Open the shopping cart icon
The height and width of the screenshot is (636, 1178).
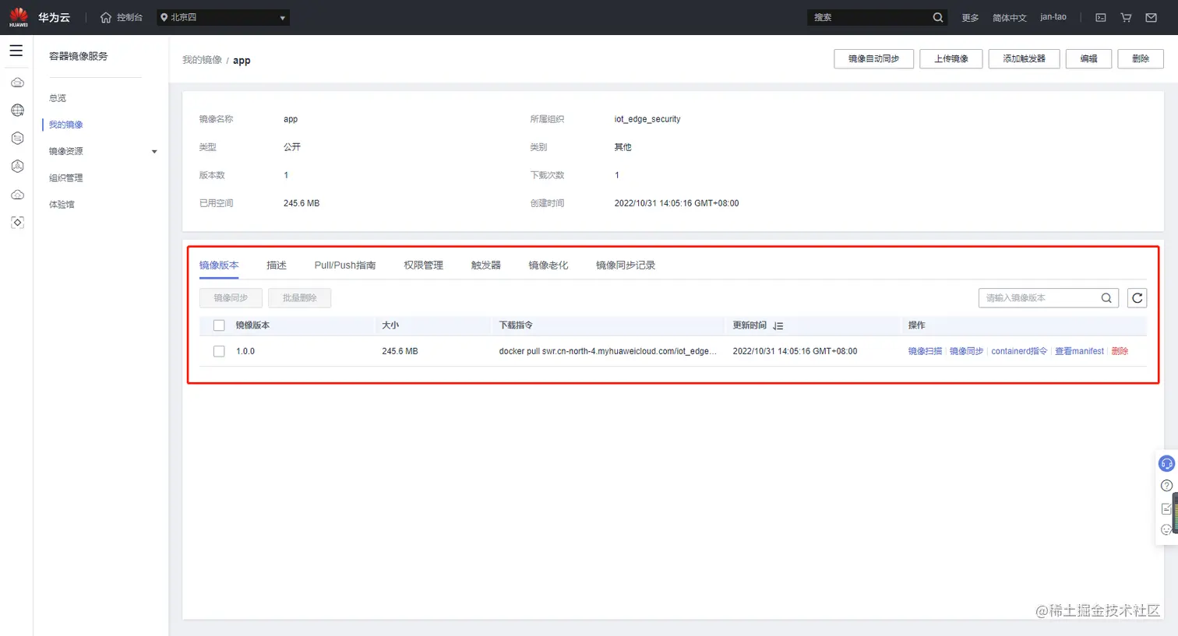(1126, 17)
